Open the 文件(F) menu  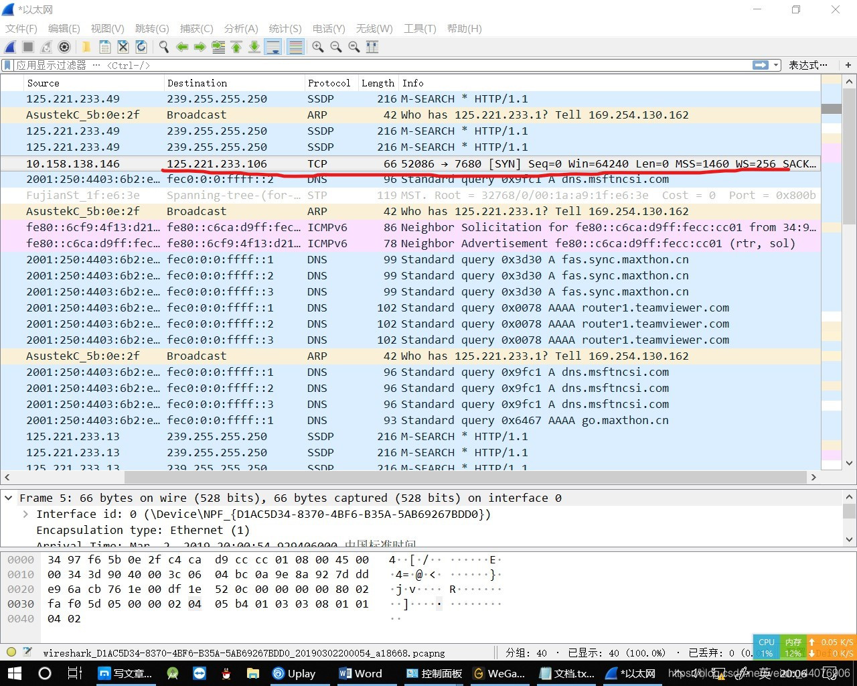[21, 28]
